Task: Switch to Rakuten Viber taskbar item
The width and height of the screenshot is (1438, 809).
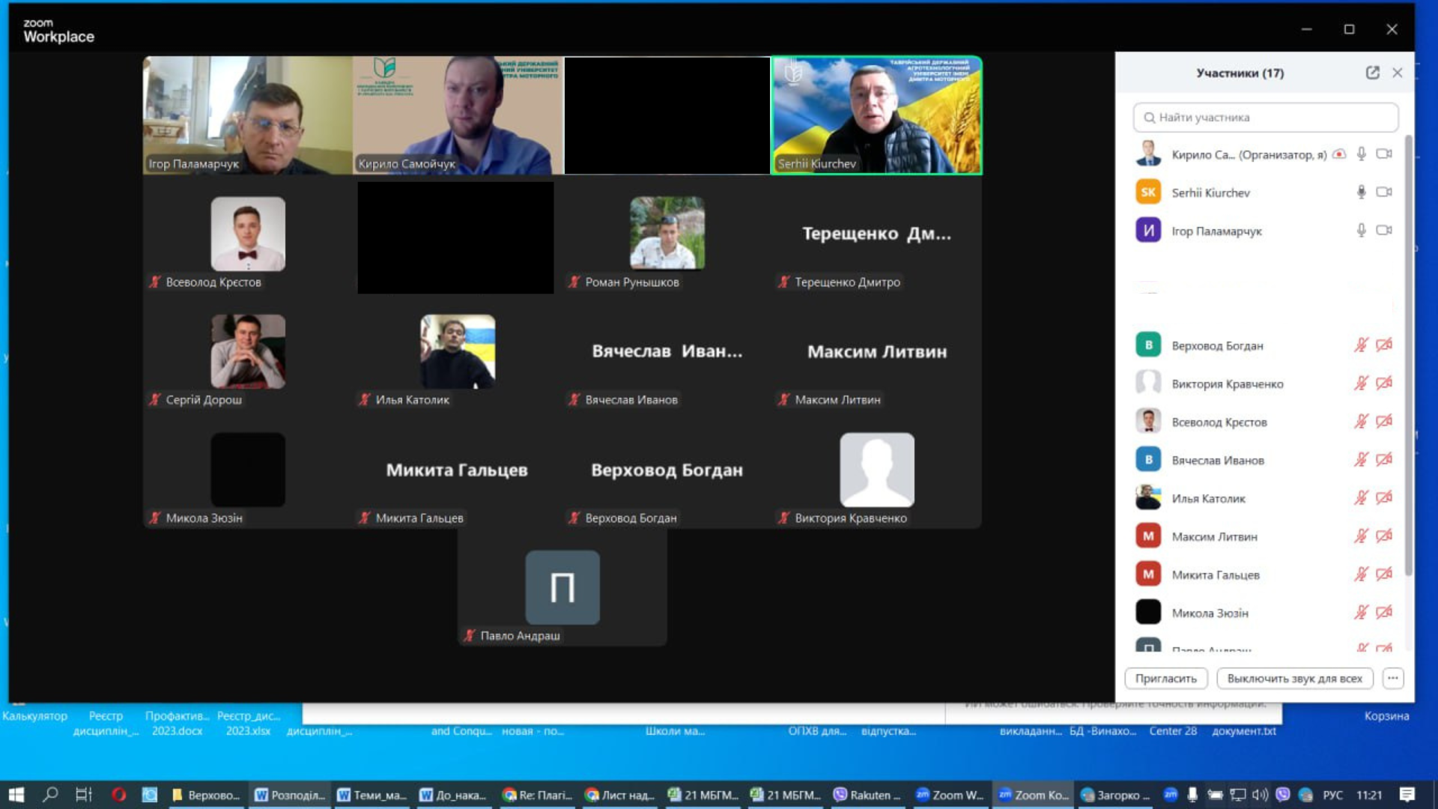Action: point(867,795)
